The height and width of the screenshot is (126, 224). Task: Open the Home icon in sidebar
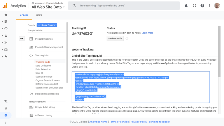[6, 15]
